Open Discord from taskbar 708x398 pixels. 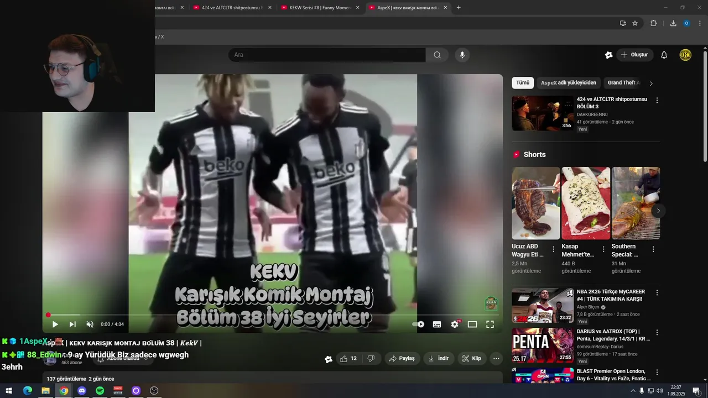pos(82,391)
